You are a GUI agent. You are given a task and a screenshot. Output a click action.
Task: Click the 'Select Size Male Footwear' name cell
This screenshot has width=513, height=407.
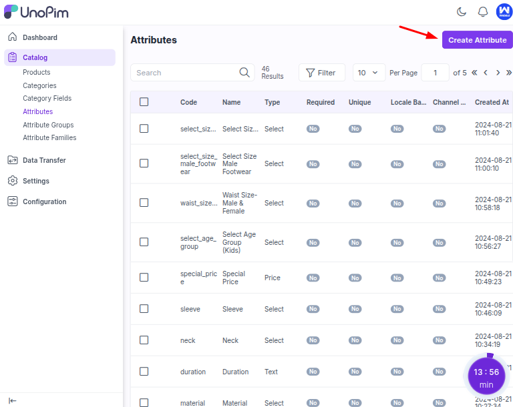[x=240, y=163]
